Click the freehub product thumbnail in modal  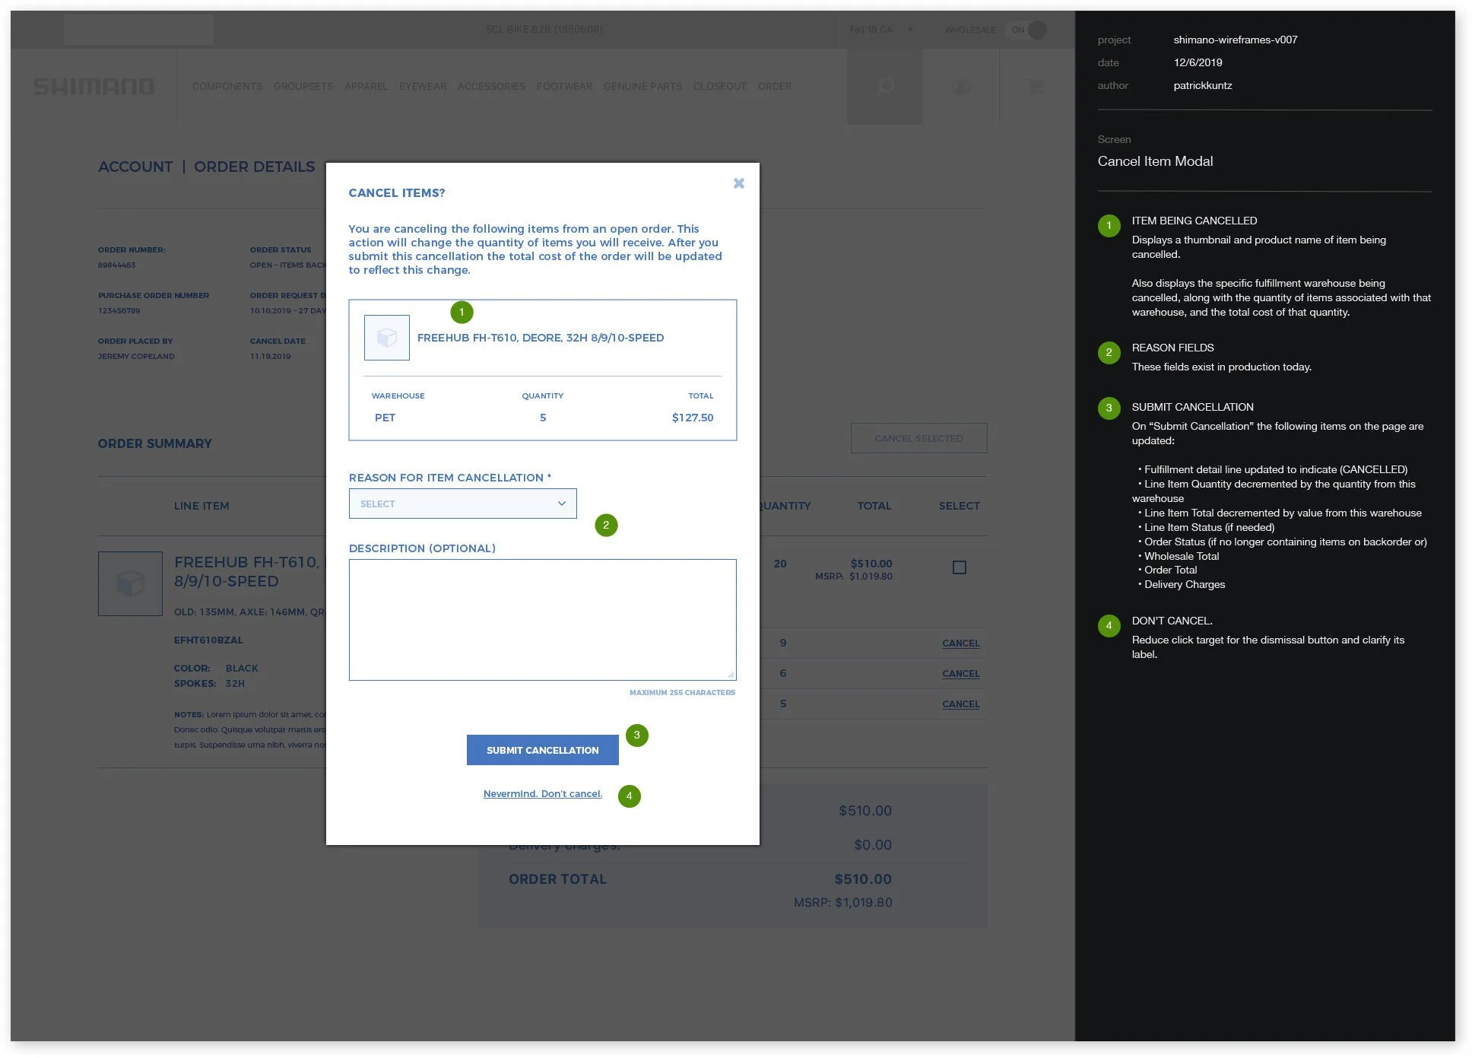tap(386, 338)
